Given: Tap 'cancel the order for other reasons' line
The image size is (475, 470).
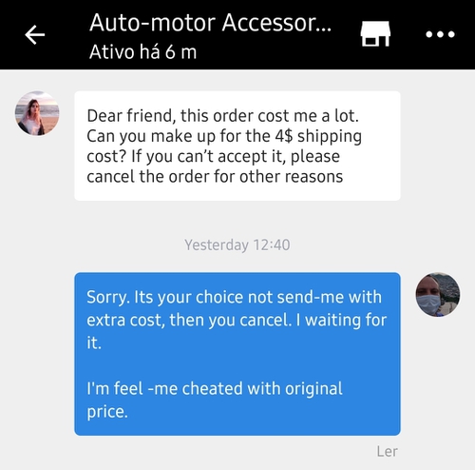Looking at the screenshot, I should [x=215, y=176].
